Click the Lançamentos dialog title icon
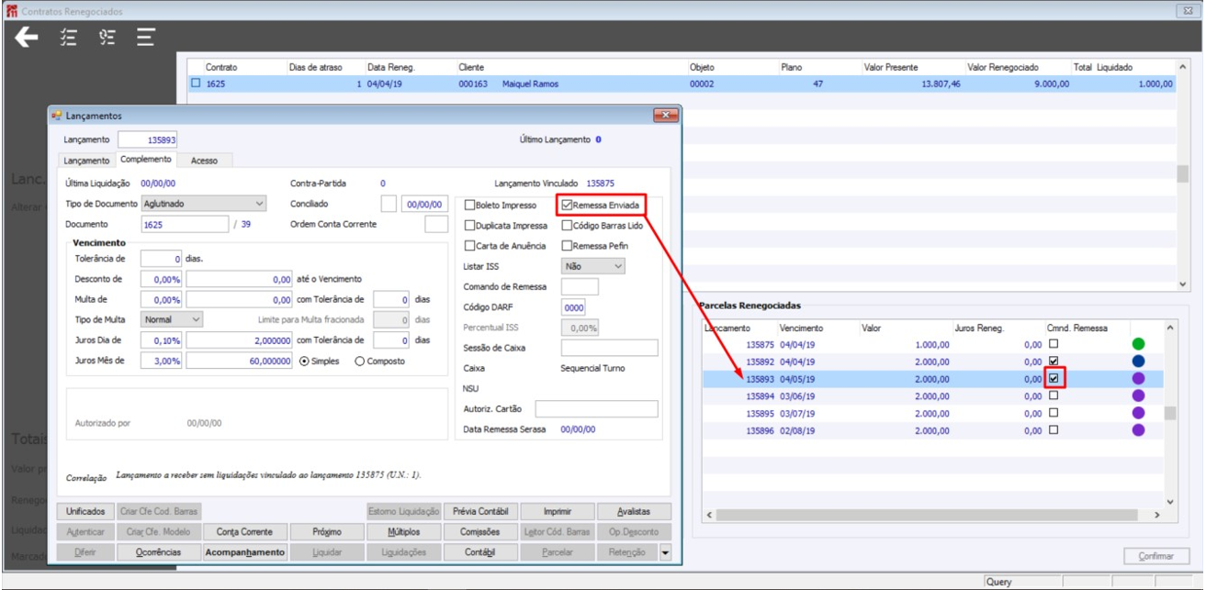 pyautogui.click(x=56, y=116)
